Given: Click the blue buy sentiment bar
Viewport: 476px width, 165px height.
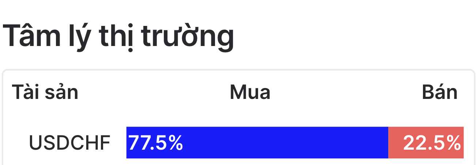Looking at the screenshot, I should click(257, 143).
